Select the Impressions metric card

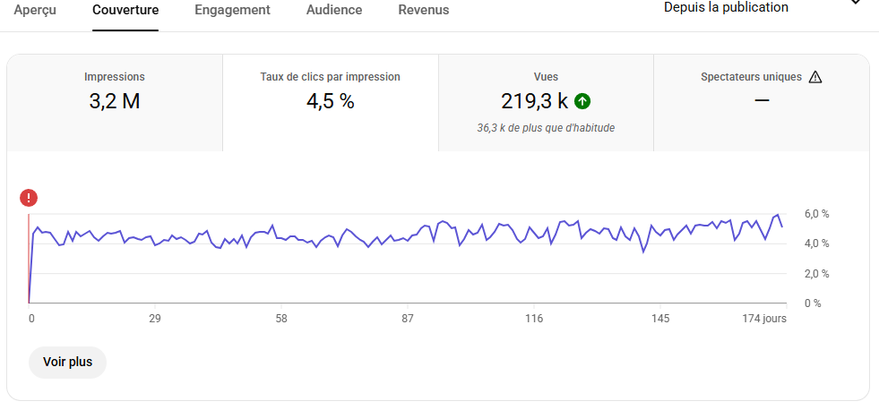(x=115, y=103)
